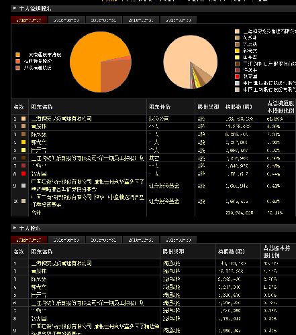
Task: Click 其它 nature cell in rank 6 row
Action: click(x=154, y=158)
